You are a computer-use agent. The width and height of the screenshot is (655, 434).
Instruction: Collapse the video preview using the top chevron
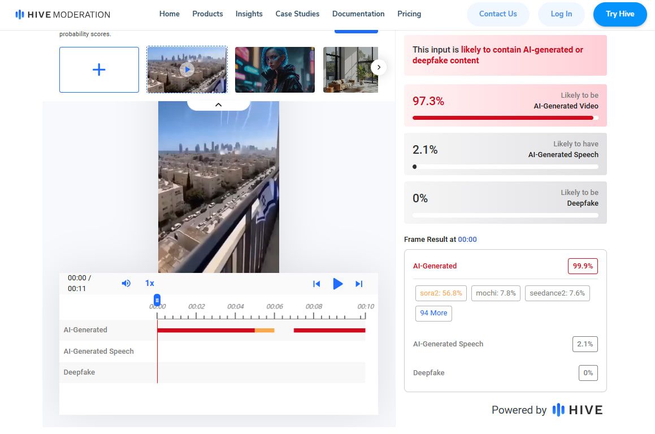coord(218,105)
